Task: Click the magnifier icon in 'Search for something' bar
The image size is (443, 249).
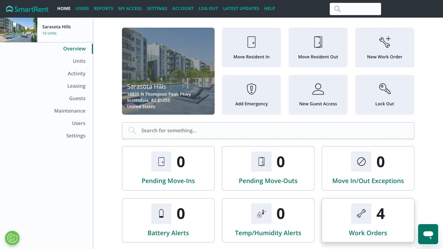Action: click(132, 131)
